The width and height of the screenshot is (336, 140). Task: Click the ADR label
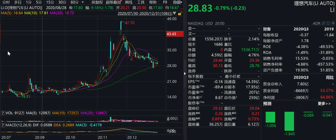(316, 23)
